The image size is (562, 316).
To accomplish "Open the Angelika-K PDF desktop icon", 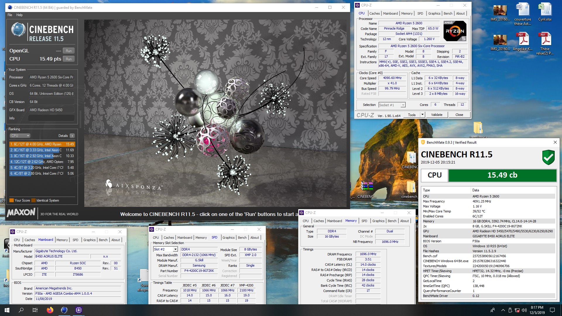I will 523,41.
